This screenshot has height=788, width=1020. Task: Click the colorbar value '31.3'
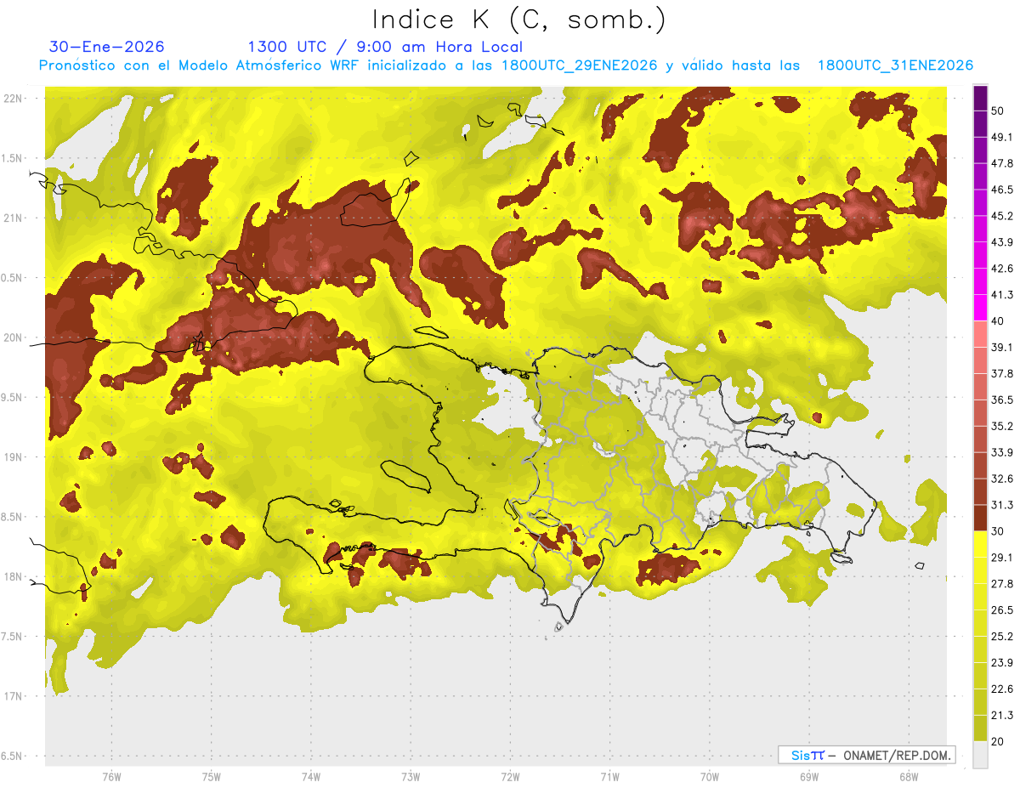pos(1001,505)
